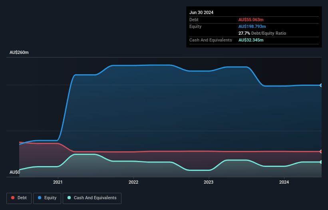
Task: Toggle the Equity legend button
Action: [x=47, y=198]
